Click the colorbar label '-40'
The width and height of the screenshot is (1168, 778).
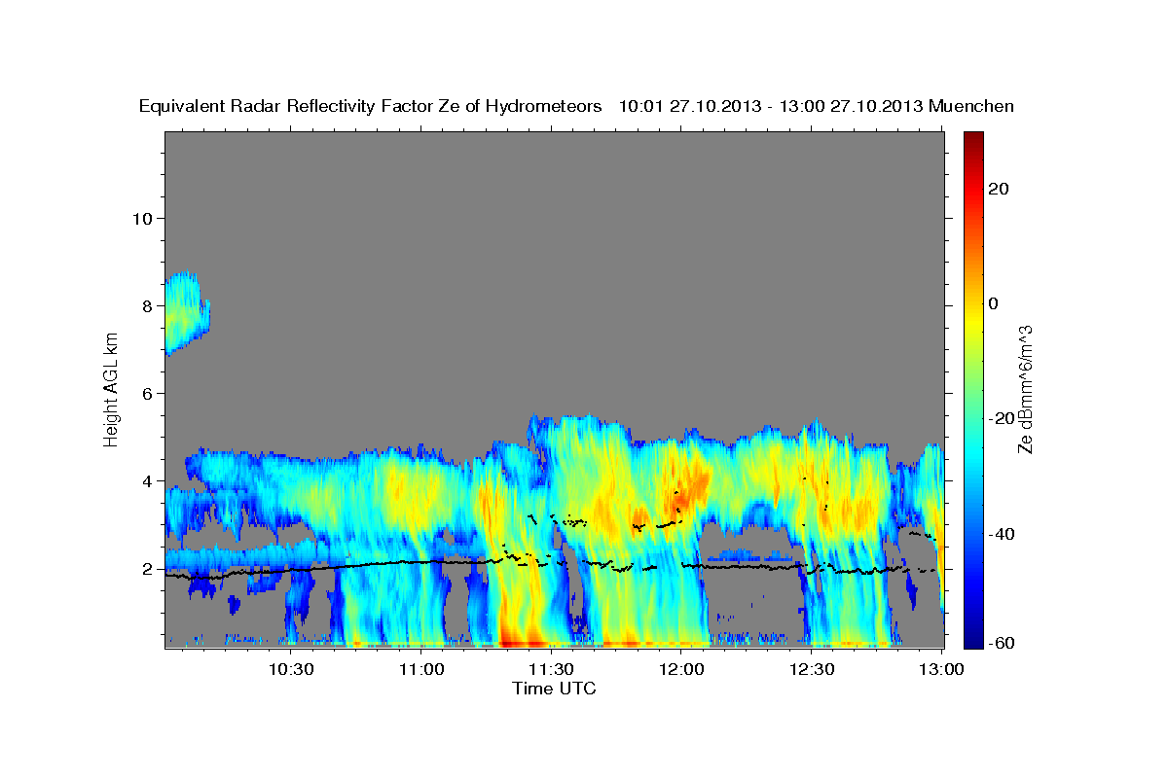[x=1001, y=534]
